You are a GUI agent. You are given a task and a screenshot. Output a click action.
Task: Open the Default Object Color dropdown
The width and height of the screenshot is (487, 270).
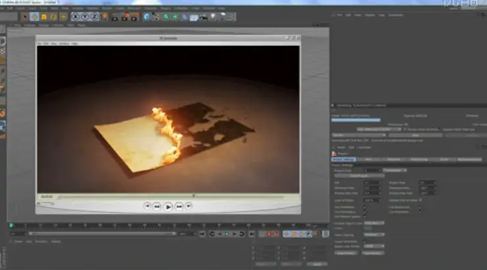374,223
